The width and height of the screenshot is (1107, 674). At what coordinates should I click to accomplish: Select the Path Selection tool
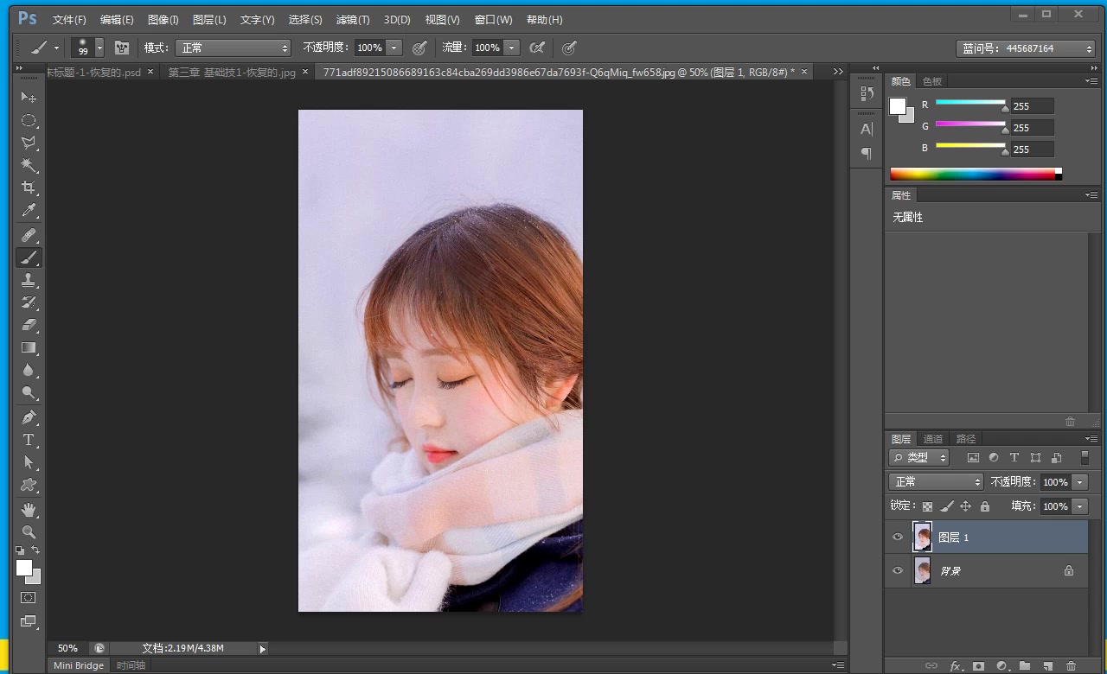click(29, 462)
